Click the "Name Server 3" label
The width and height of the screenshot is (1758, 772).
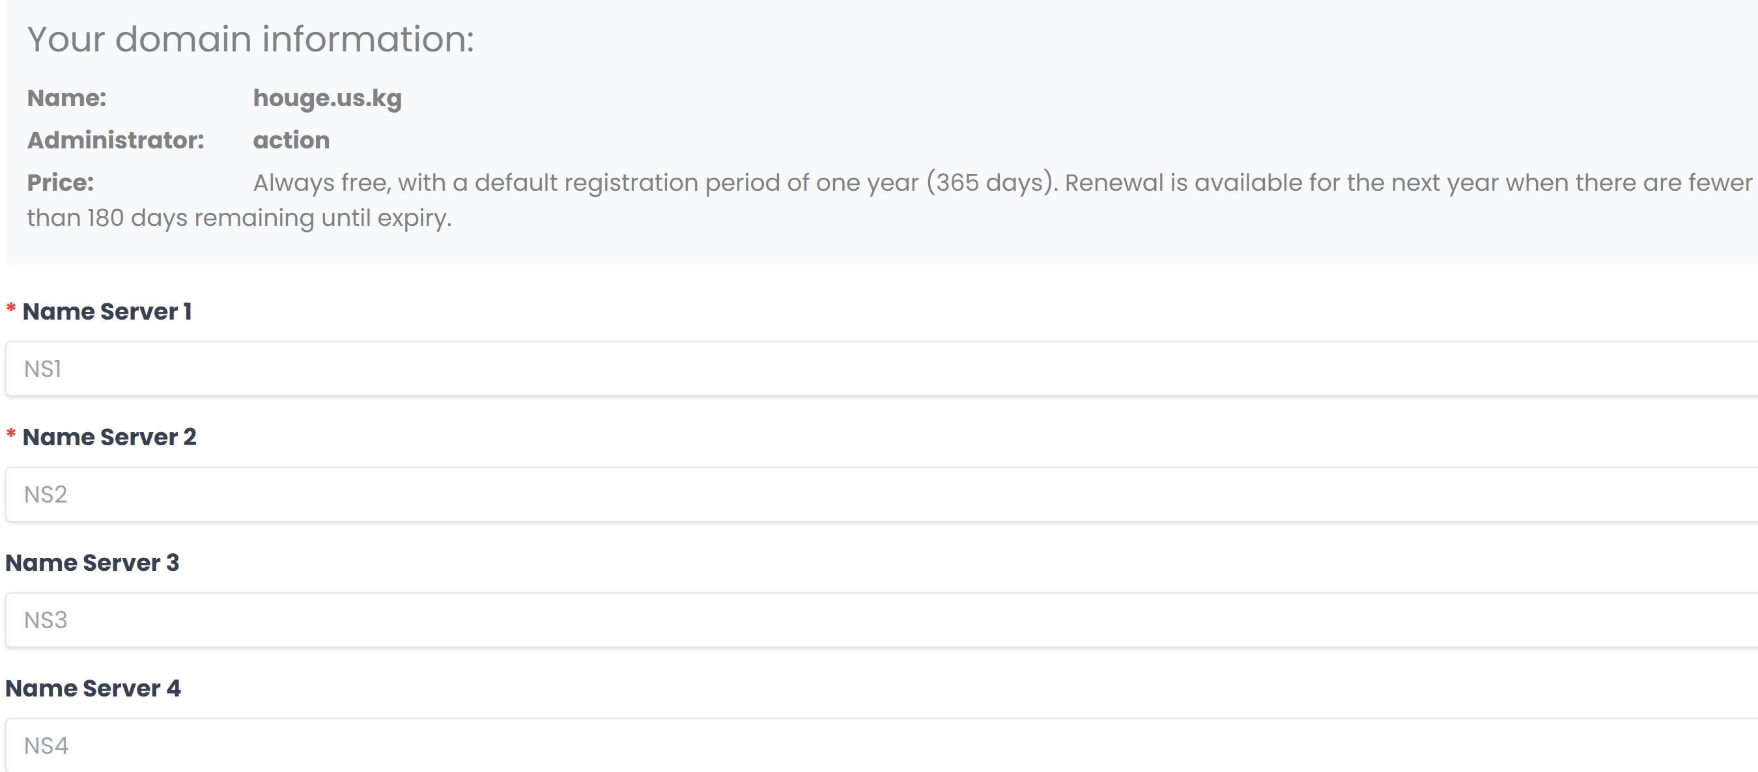coord(92,562)
